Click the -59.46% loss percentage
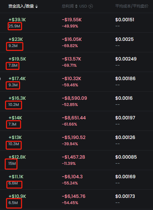 click(70, 85)
